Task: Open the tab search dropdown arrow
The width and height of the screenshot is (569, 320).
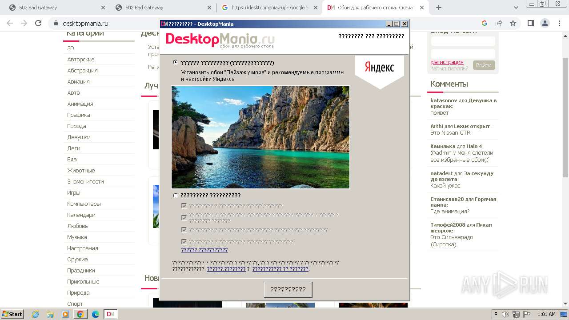Action: [516, 8]
